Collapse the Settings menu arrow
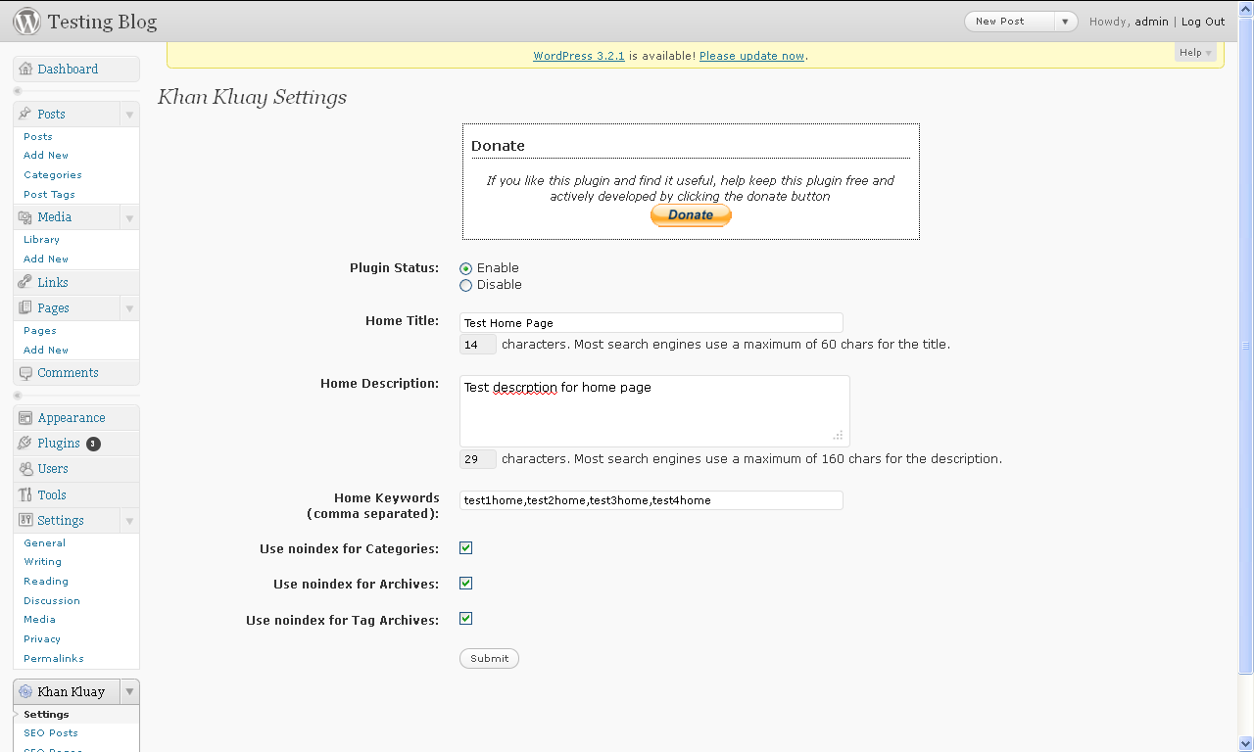The width and height of the screenshot is (1254, 752). coord(129,521)
